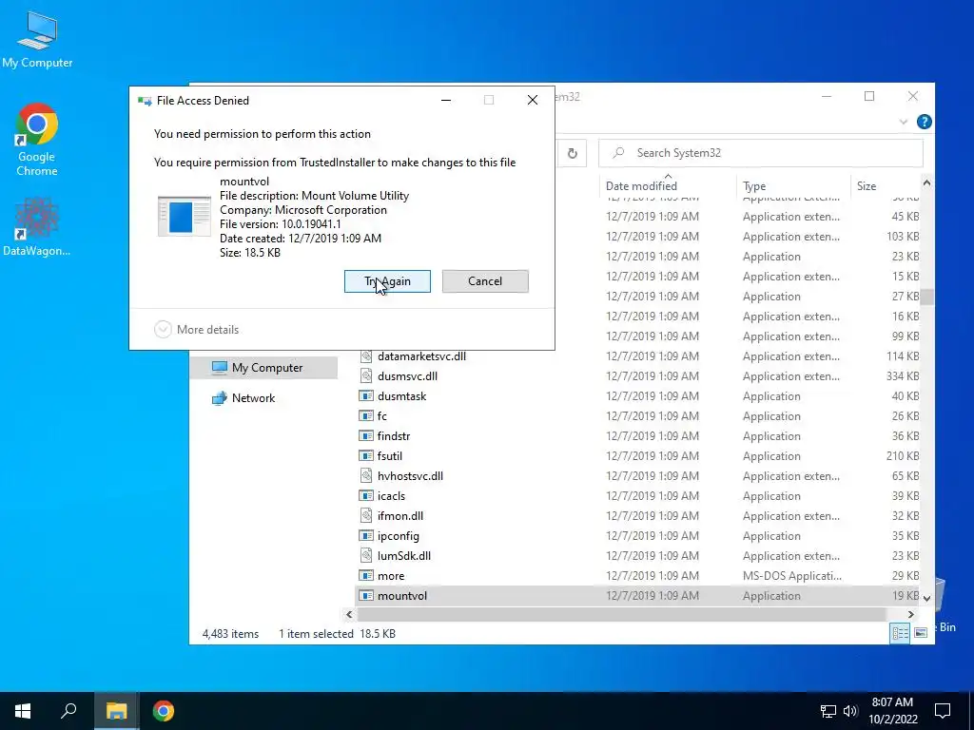
Task: Open the Explorer help icon
Action: point(924,122)
